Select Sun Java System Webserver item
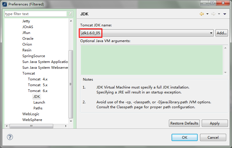 coord(45,68)
